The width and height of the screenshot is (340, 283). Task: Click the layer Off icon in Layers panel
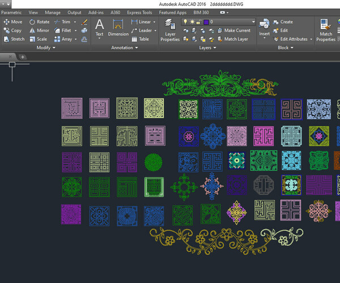coord(186,31)
